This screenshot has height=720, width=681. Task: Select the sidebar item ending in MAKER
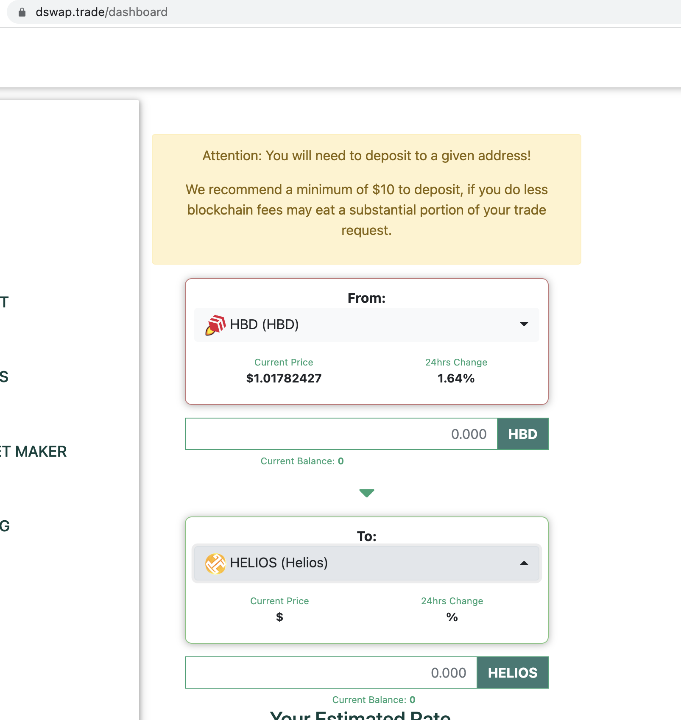tap(33, 452)
